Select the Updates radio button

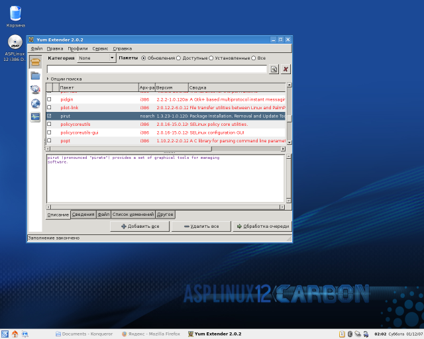[x=144, y=58]
